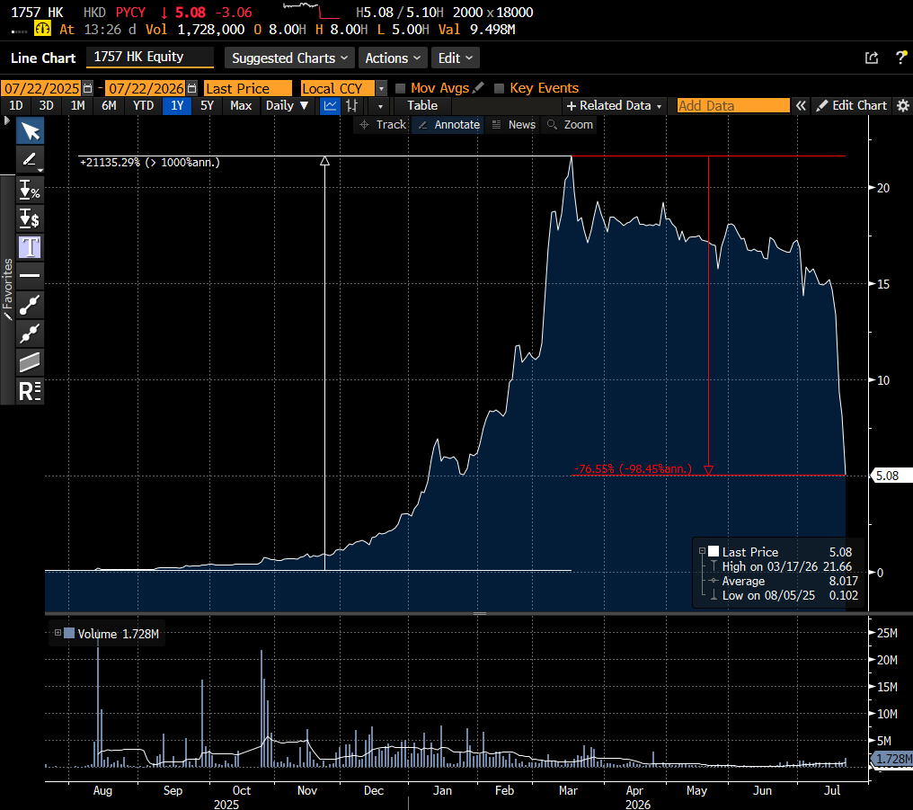Screen dimensions: 913x810
Task: Select the 1D range tab
Action: coord(15,105)
